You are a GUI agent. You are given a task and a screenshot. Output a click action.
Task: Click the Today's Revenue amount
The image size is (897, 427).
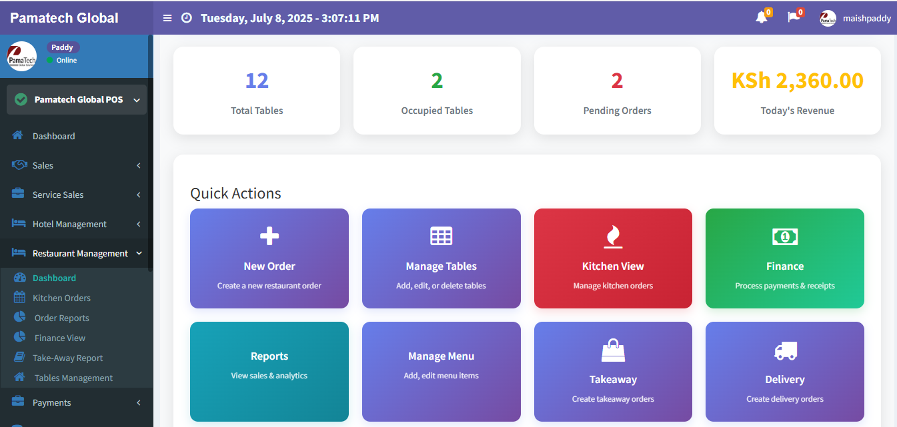[x=797, y=80]
